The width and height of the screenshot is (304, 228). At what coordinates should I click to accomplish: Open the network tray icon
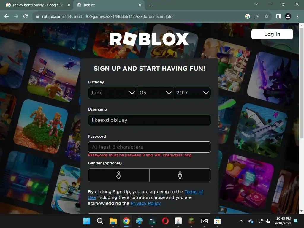(260, 221)
